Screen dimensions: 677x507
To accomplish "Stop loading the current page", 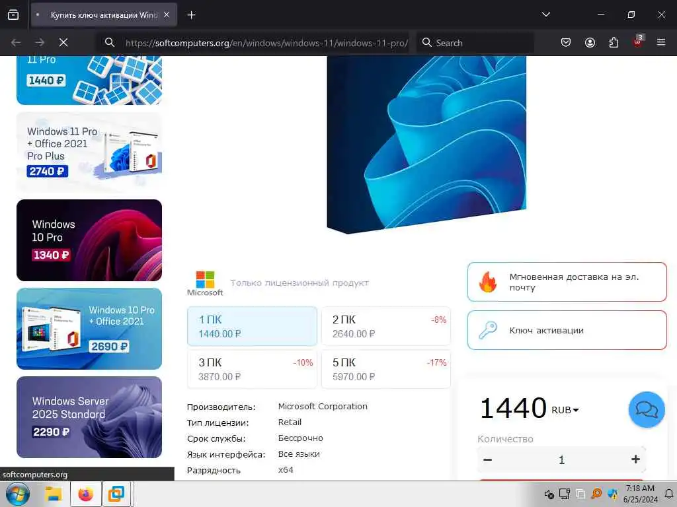I will tap(63, 42).
